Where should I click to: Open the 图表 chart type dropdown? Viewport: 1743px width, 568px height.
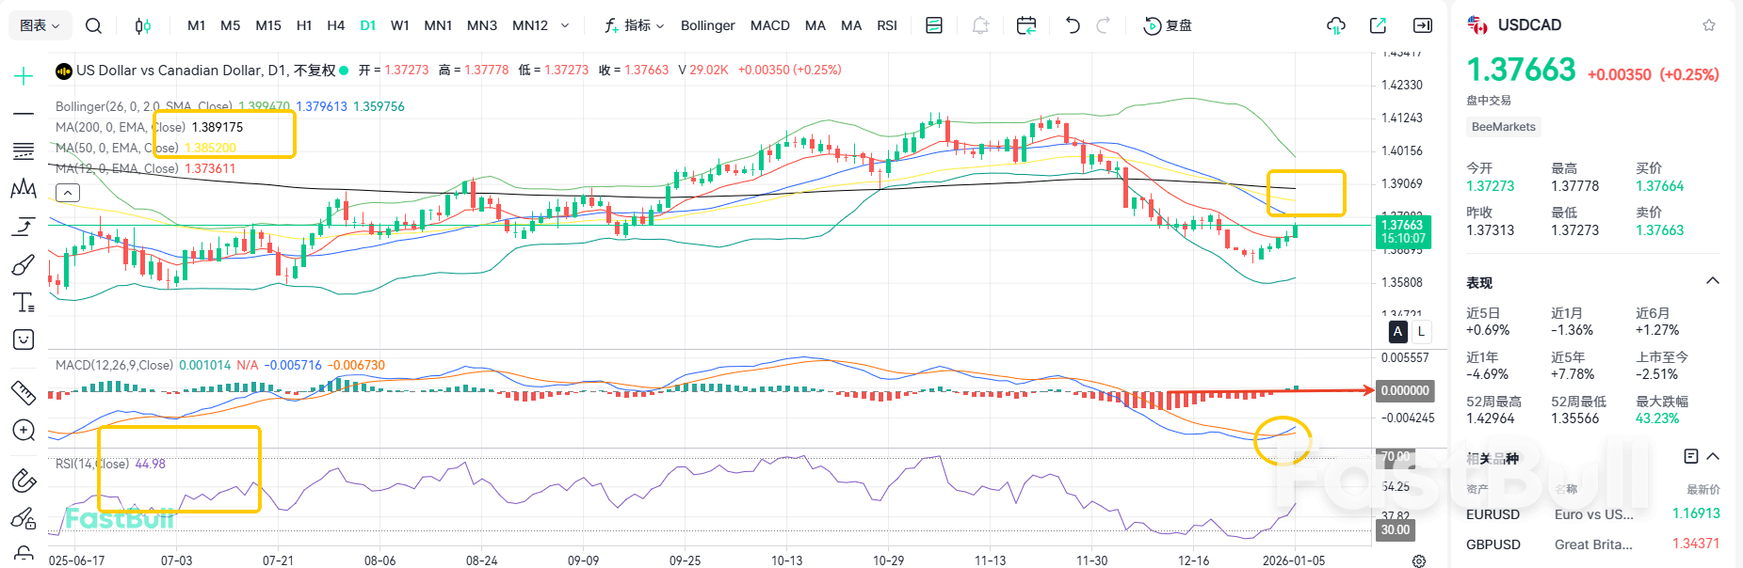(x=39, y=25)
